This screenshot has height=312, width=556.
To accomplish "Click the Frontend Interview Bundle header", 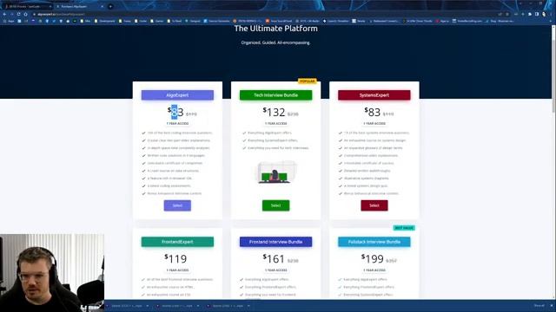I will 276,242.
